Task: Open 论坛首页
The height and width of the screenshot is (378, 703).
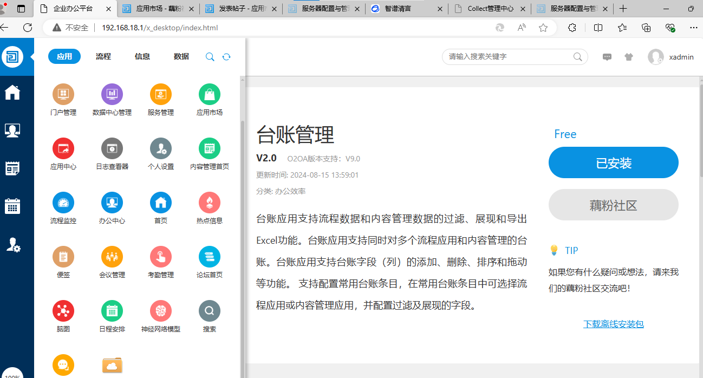Action: click(x=210, y=262)
